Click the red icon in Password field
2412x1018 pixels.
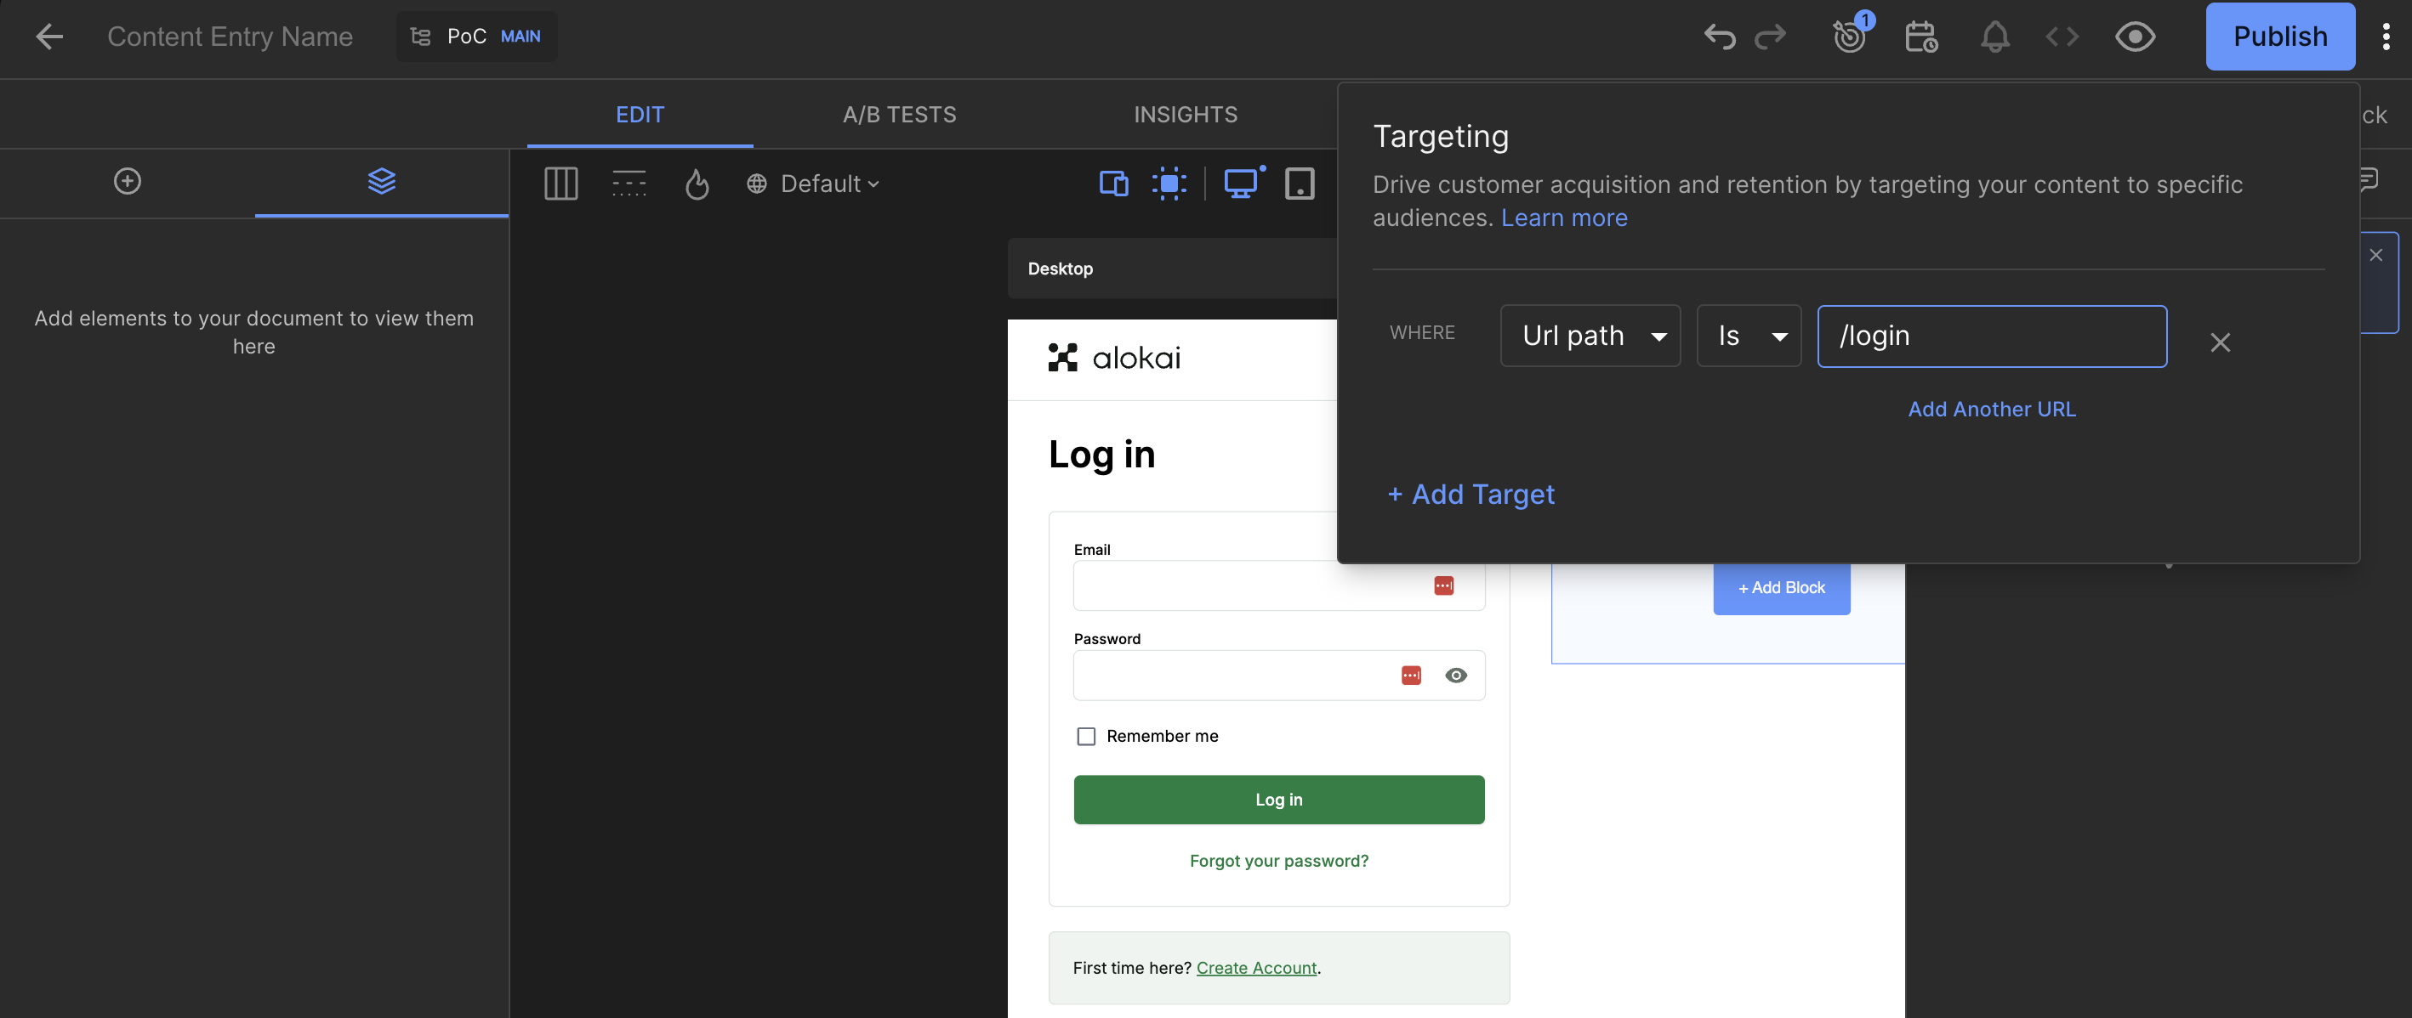click(x=1411, y=676)
